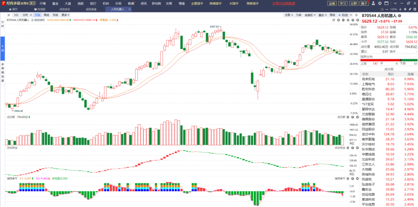This screenshot has height=207, width=418.
Task: Toggle 九转 indicator
Action: pos(299,15)
